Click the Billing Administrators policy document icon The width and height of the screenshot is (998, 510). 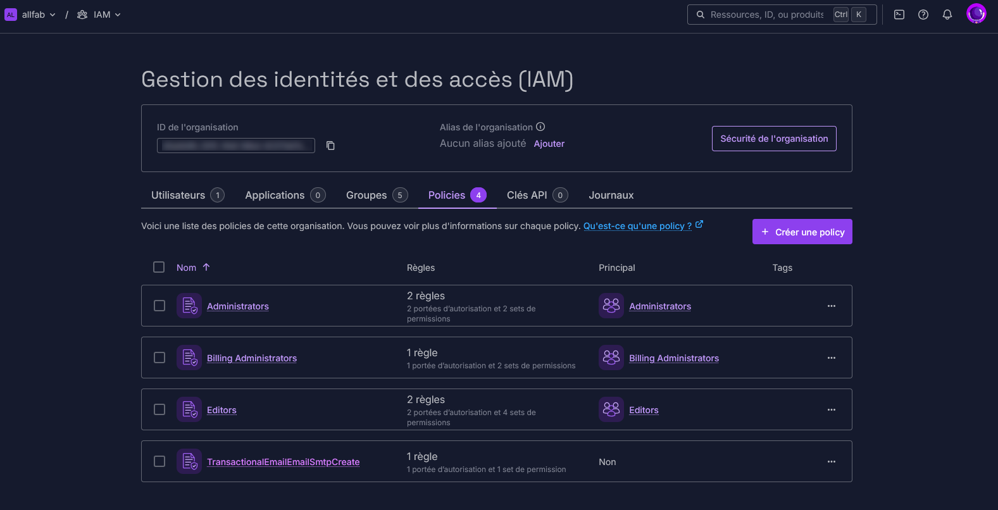point(189,358)
